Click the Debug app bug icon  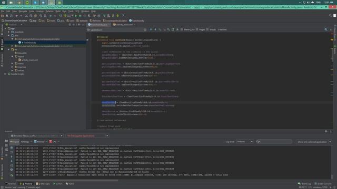(80, 16)
